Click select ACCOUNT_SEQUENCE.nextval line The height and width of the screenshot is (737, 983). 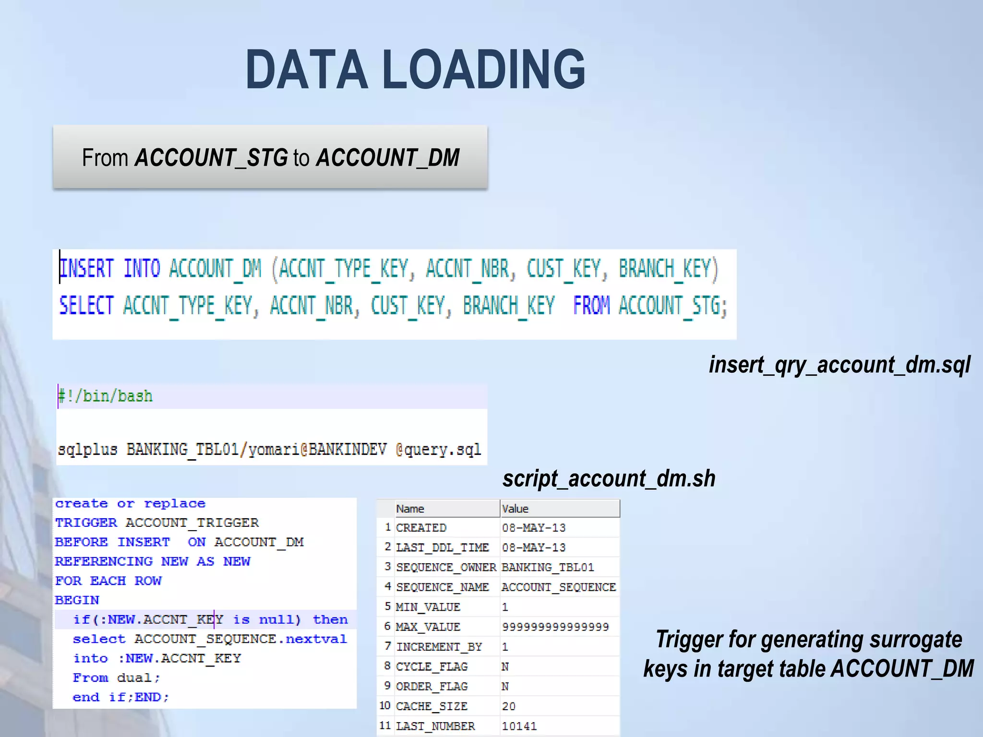[x=210, y=639]
